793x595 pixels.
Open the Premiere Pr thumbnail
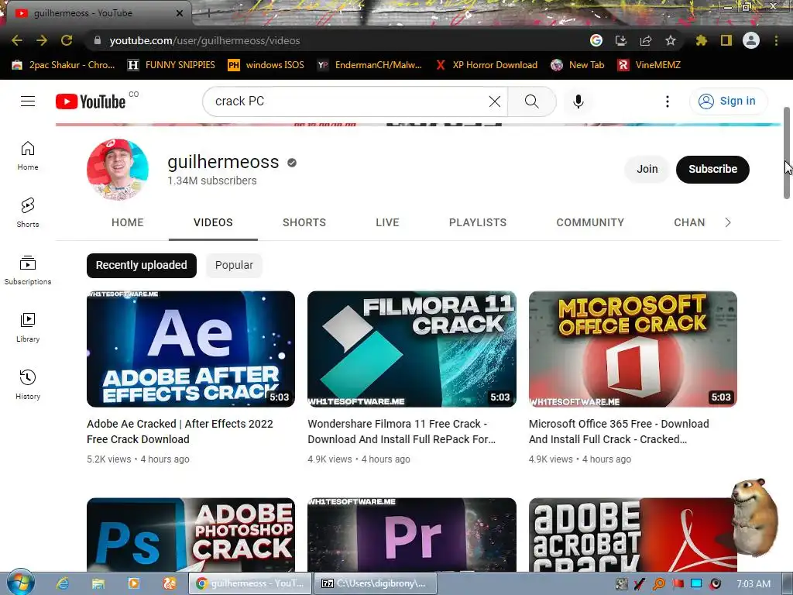pyautogui.click(x=412, y=535)
